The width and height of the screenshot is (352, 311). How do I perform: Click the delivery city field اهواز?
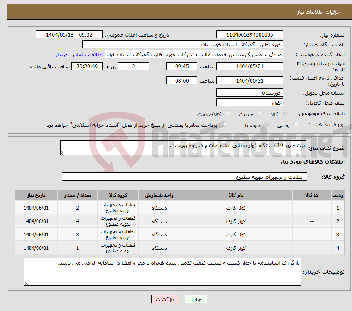click(249, 102)
